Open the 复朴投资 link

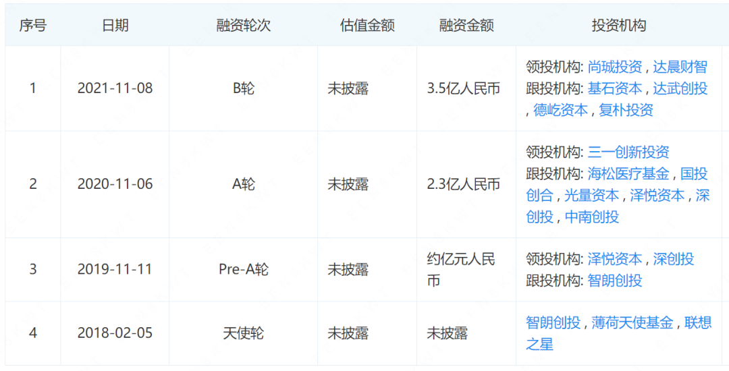[x=626, y=110]
